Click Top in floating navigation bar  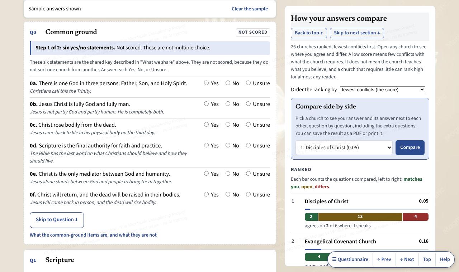pos(427,259)
